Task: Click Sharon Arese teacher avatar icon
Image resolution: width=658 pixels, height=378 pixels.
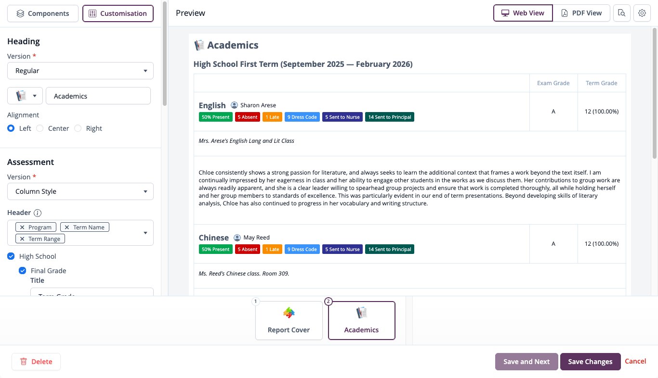Action: [x=234, y=105]
